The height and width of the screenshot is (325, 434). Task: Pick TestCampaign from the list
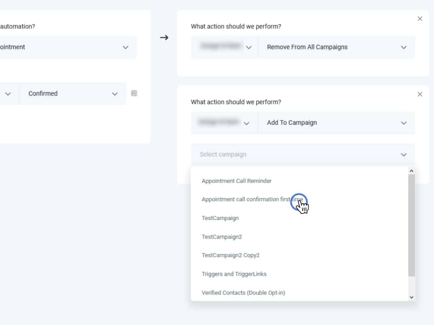tap(220, 218)
